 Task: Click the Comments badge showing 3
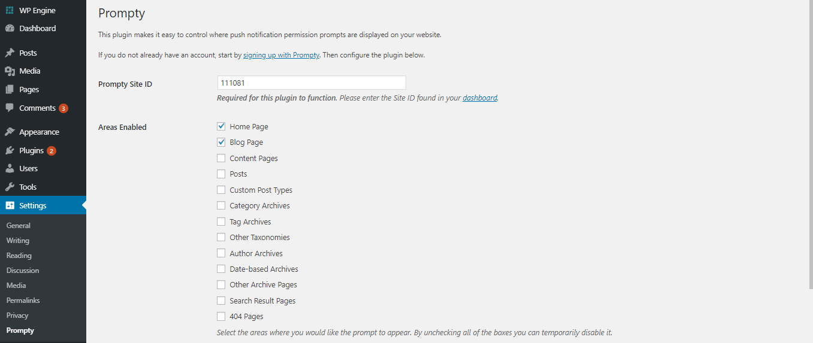(64, 108)
